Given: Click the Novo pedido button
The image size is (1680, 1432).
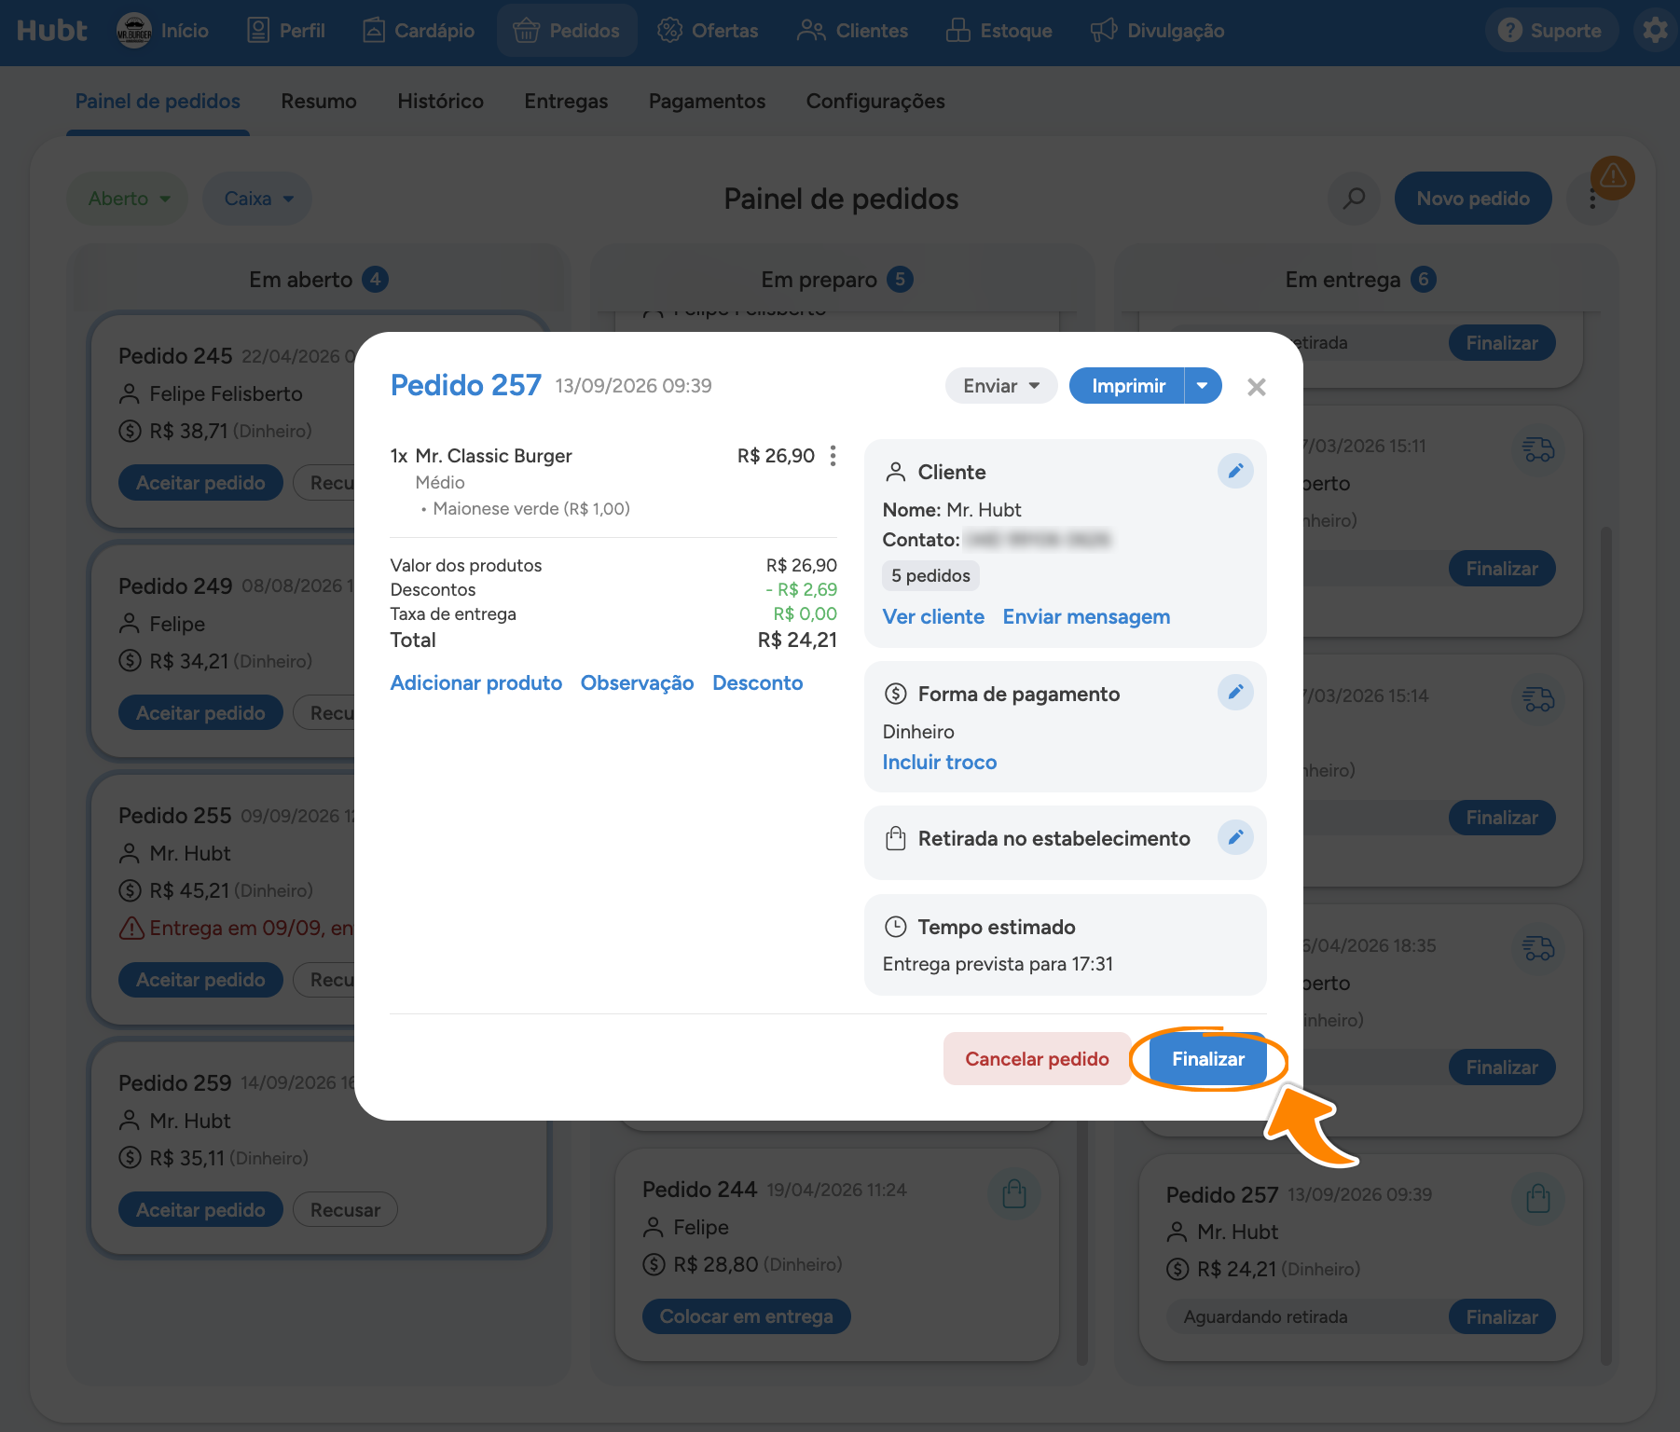Looking at the screenshot, I should click(x=1473, y=199).
